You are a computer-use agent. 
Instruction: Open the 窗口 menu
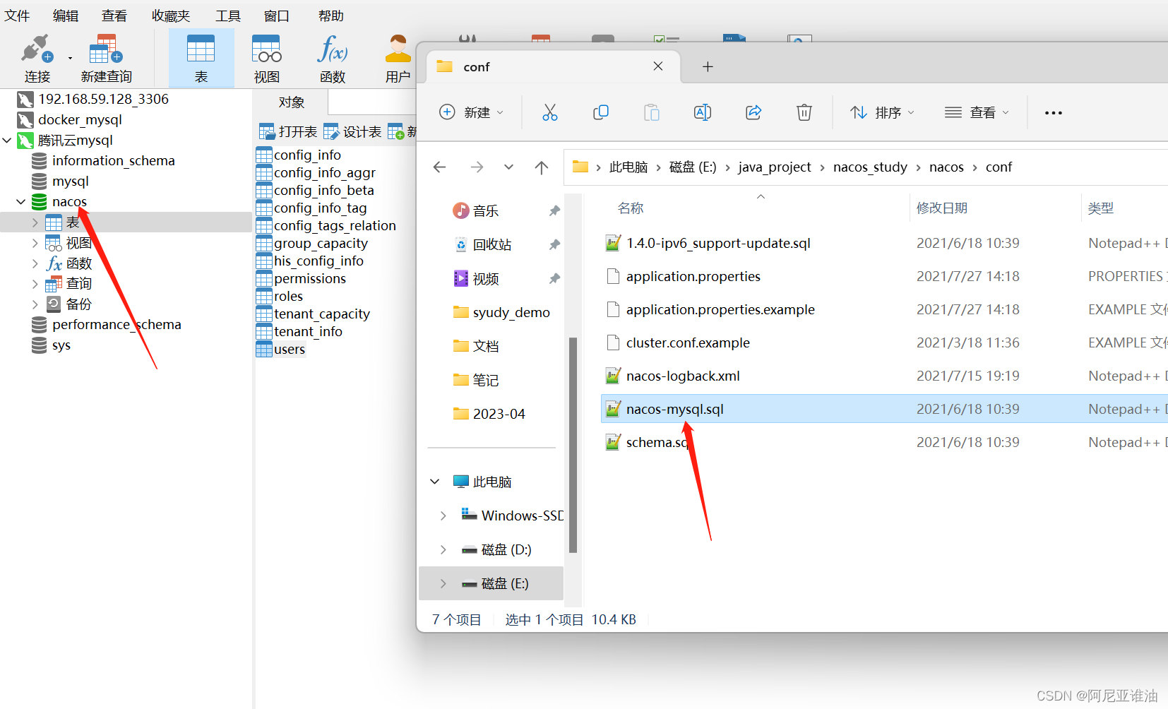click(x=277, y=16)
